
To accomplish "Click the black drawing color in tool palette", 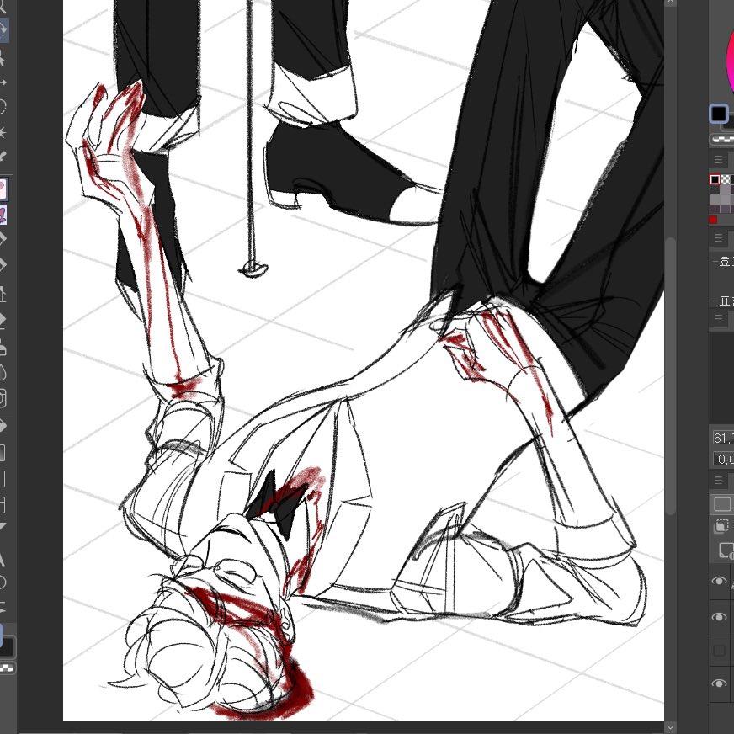I will [7, 647].
